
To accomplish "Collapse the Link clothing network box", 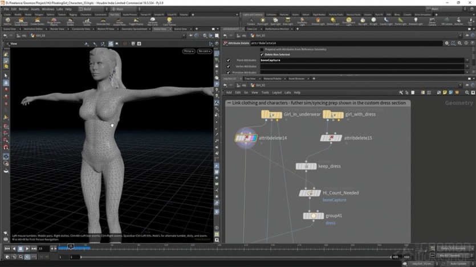I will point(229,103).
